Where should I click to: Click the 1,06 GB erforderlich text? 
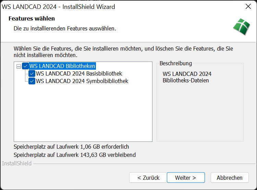click(104, 147)
